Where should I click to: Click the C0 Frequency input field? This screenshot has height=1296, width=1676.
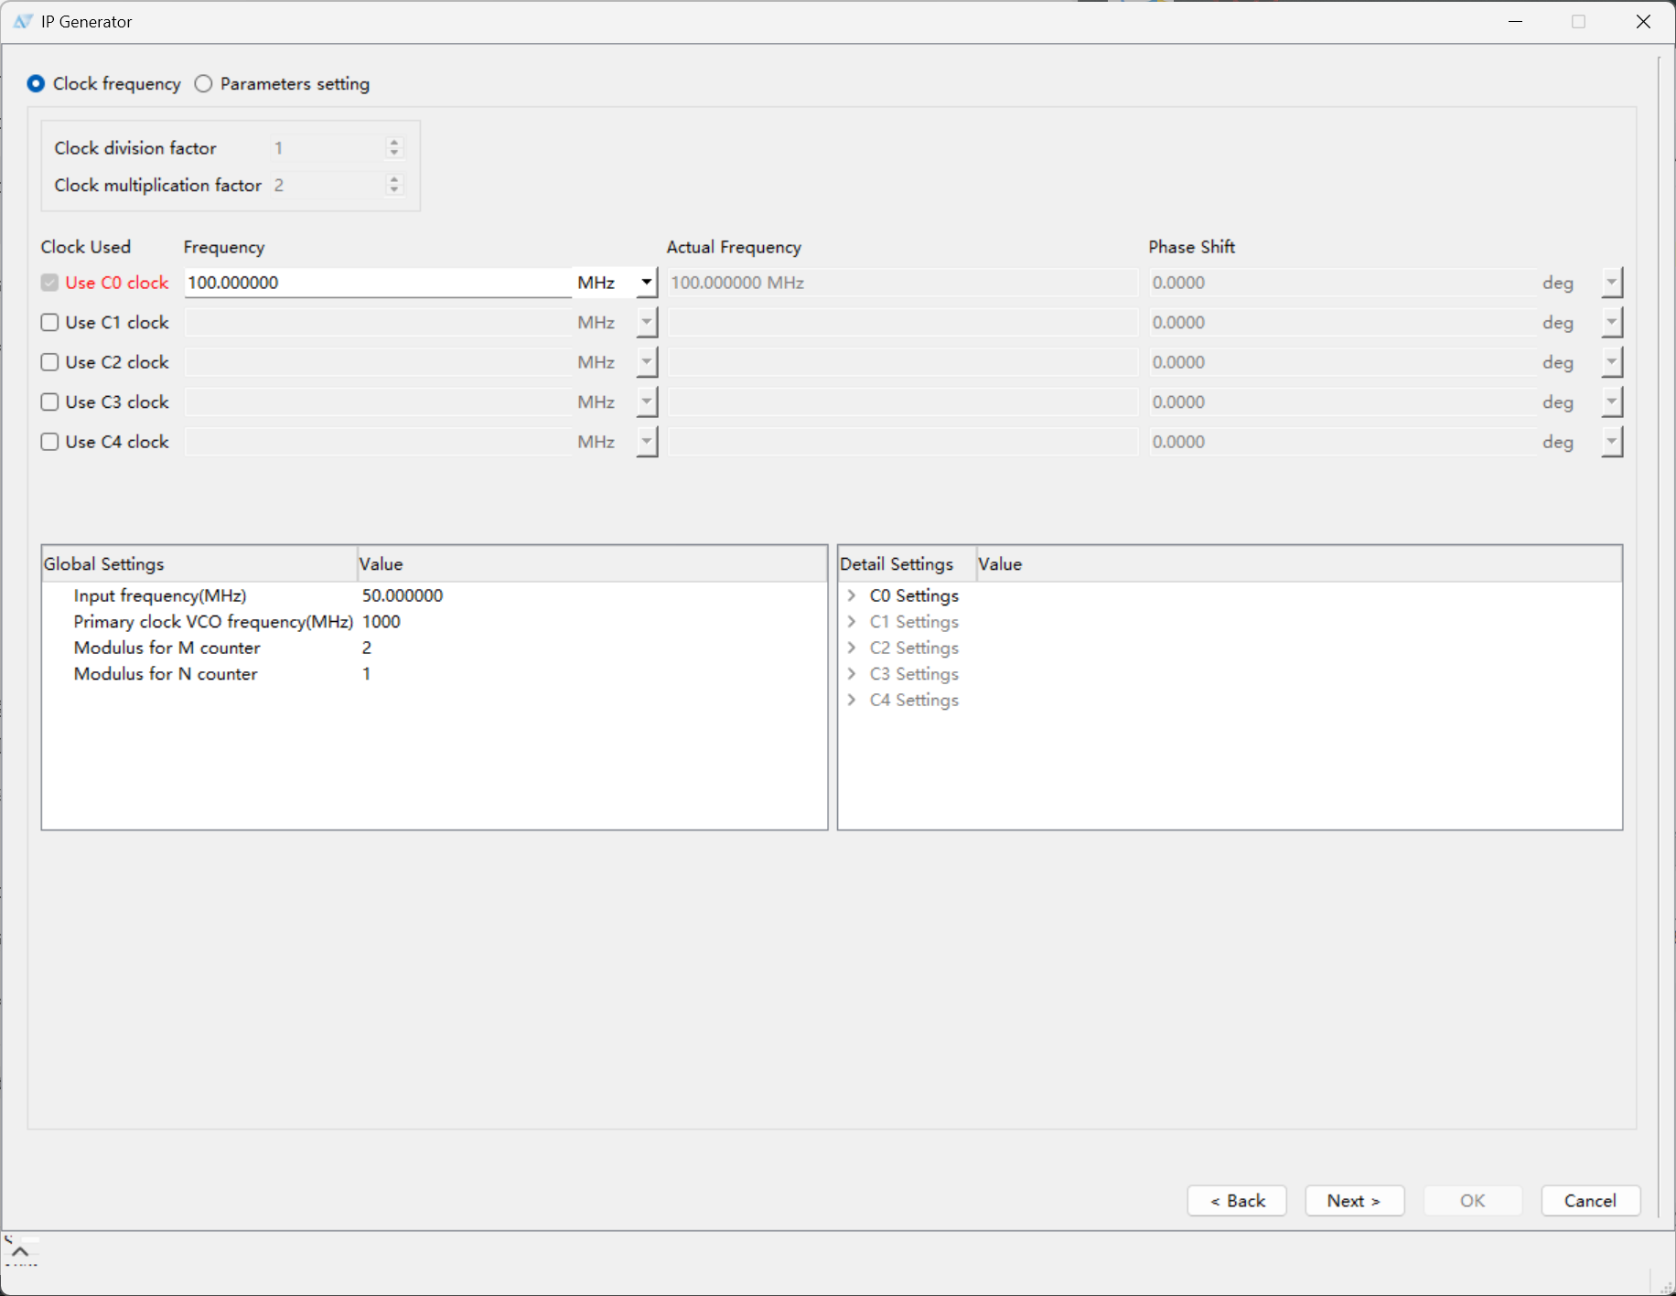pyautogui.click(x=378, y=283)
